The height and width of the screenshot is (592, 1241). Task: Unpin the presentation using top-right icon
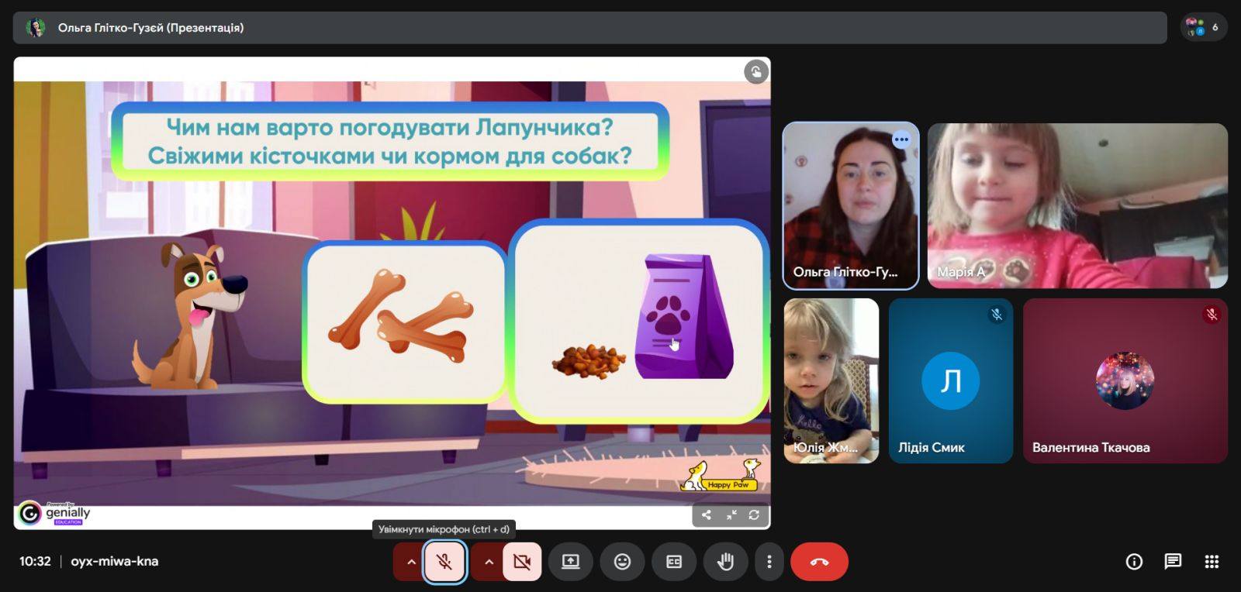point(756,72)
